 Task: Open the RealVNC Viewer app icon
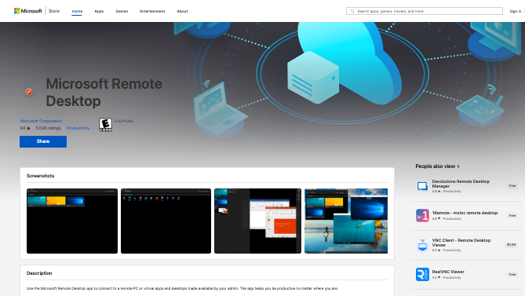coord(422,274)
